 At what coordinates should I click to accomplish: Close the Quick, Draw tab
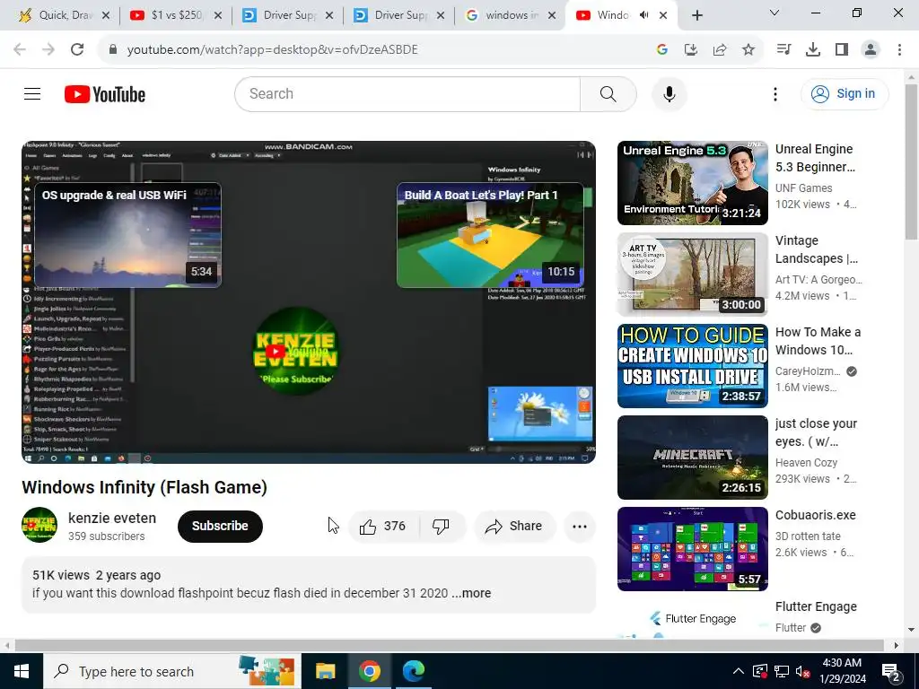click(x=106, y=15)
